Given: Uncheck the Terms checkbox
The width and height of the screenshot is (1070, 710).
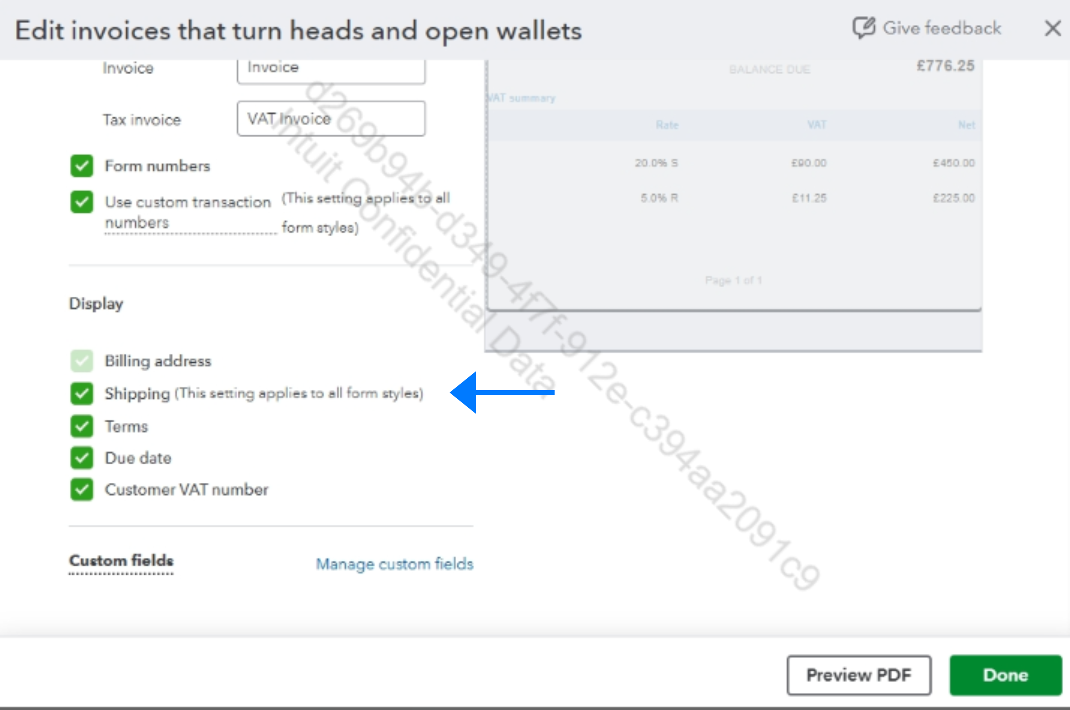Looking at the screenshot, I should point(82,426).
